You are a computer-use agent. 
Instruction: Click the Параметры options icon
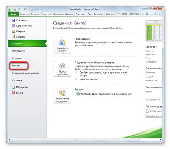[13, 87]
